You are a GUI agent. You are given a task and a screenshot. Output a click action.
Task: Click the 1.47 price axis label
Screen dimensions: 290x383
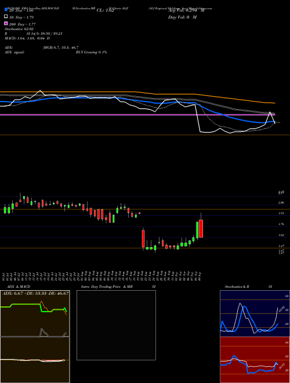tap(281, 245)
